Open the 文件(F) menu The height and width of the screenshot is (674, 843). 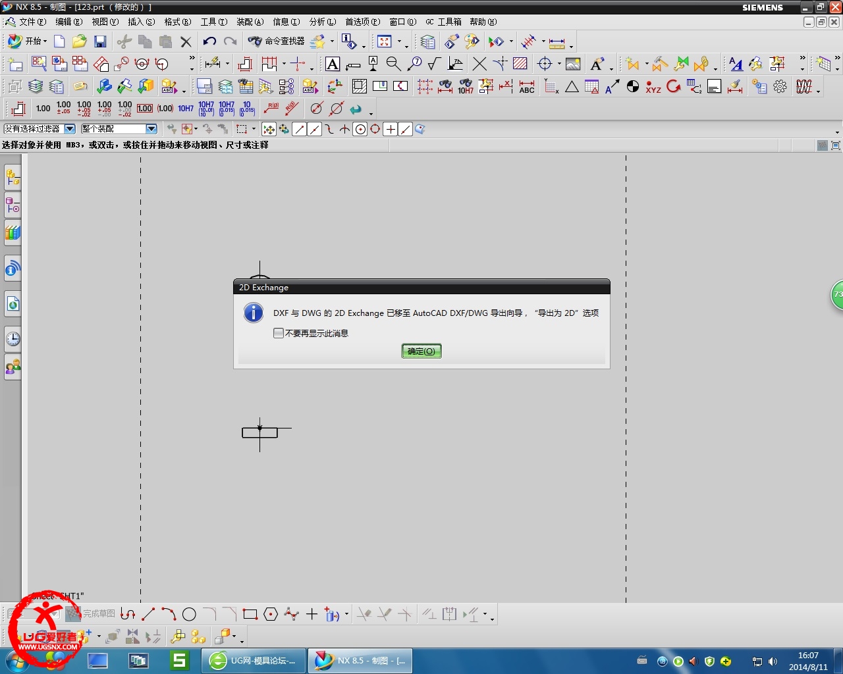point(33,22)
